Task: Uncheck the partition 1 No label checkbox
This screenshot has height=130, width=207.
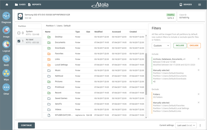Action: 19,41
